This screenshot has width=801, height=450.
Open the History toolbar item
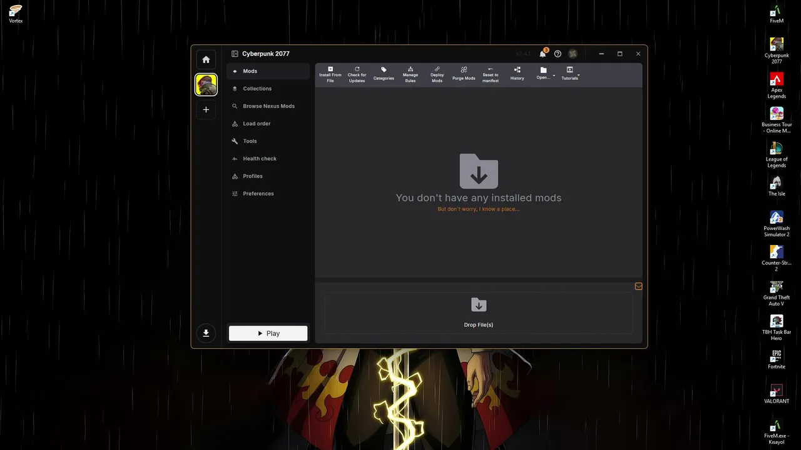517,74
